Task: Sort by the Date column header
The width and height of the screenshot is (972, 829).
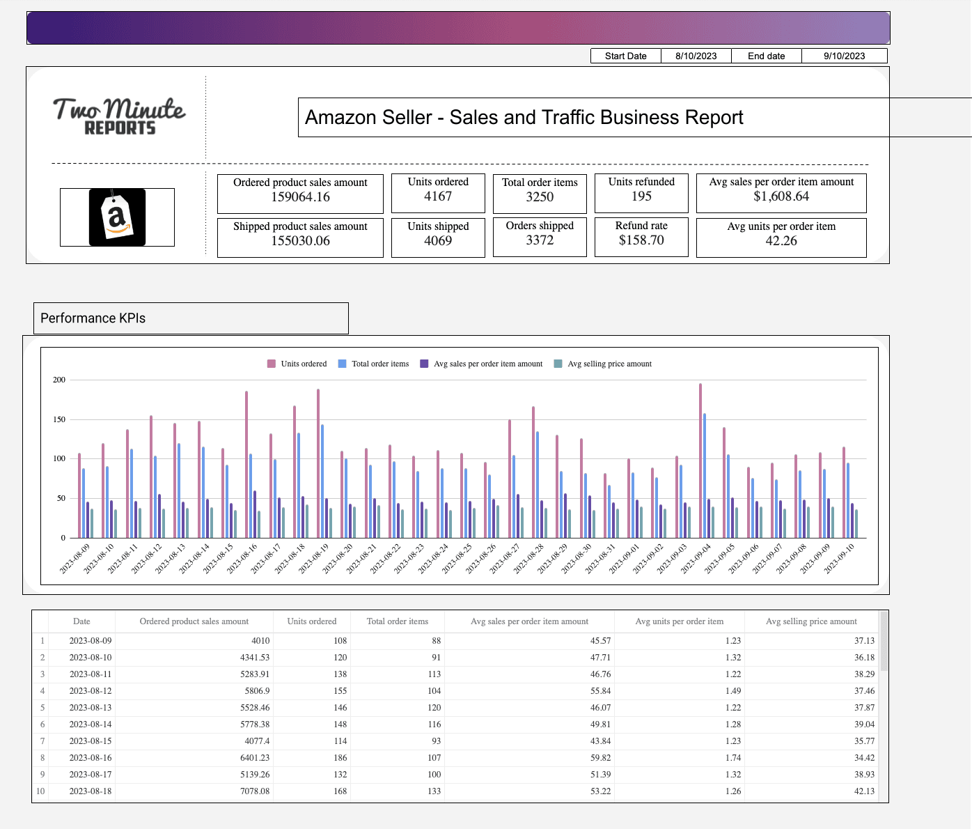Action: click(81, 621)
